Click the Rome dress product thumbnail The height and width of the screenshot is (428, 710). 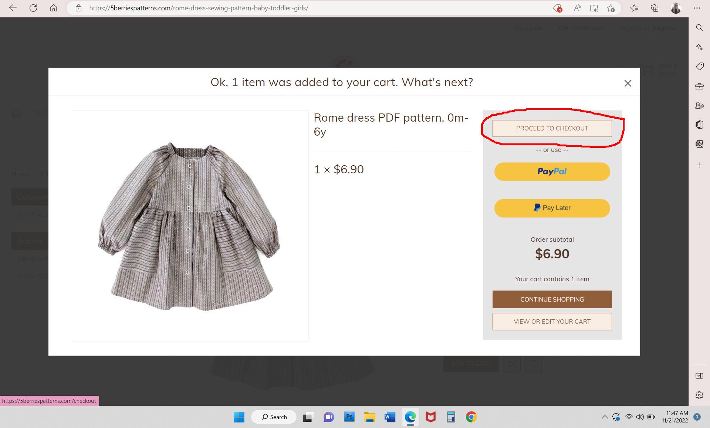click(x=190, y=225)
